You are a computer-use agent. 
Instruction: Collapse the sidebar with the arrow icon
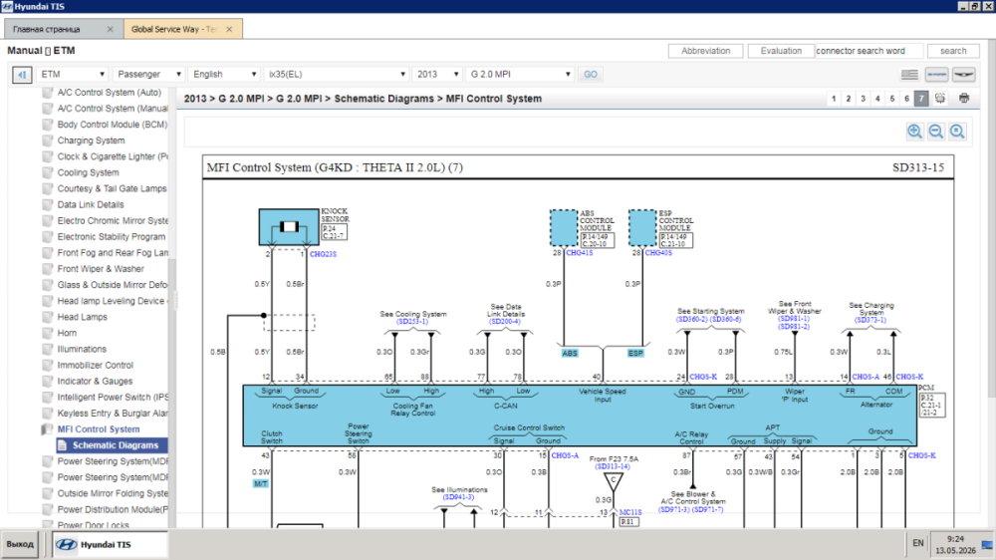22,75
